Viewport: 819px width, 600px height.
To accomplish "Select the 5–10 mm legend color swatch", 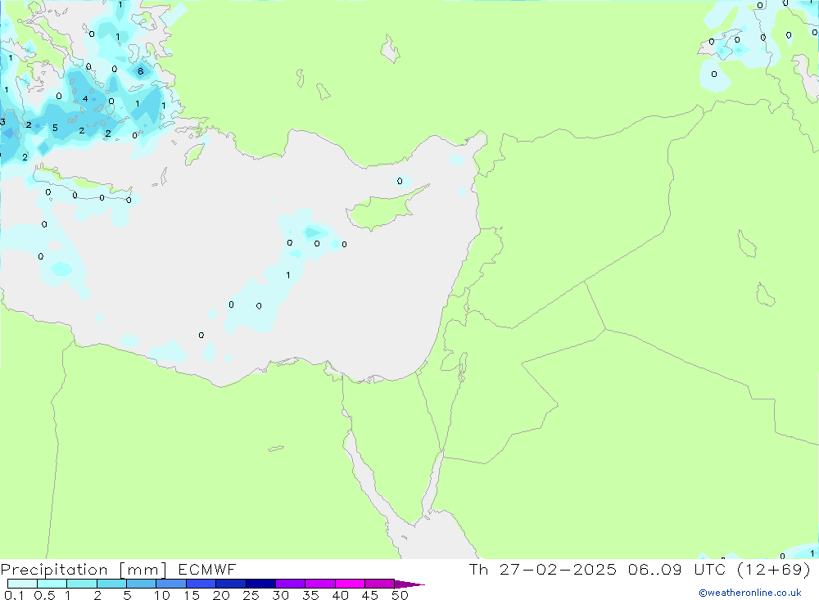I will tap(142, 584).
